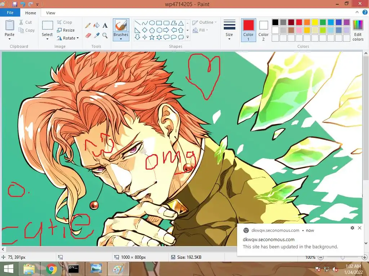Open the Paste dropdown arrow

pyautogui.click(x=10, y=39)
